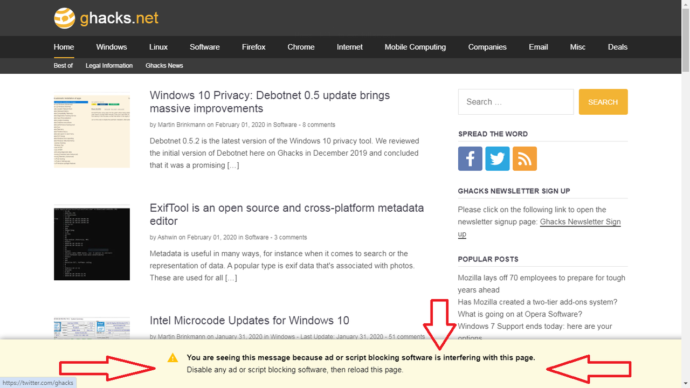Viewport: 690px width, 388px height.
Task: Open Mozilla lays off 70 employees post
Action: (x=541, y=284)
